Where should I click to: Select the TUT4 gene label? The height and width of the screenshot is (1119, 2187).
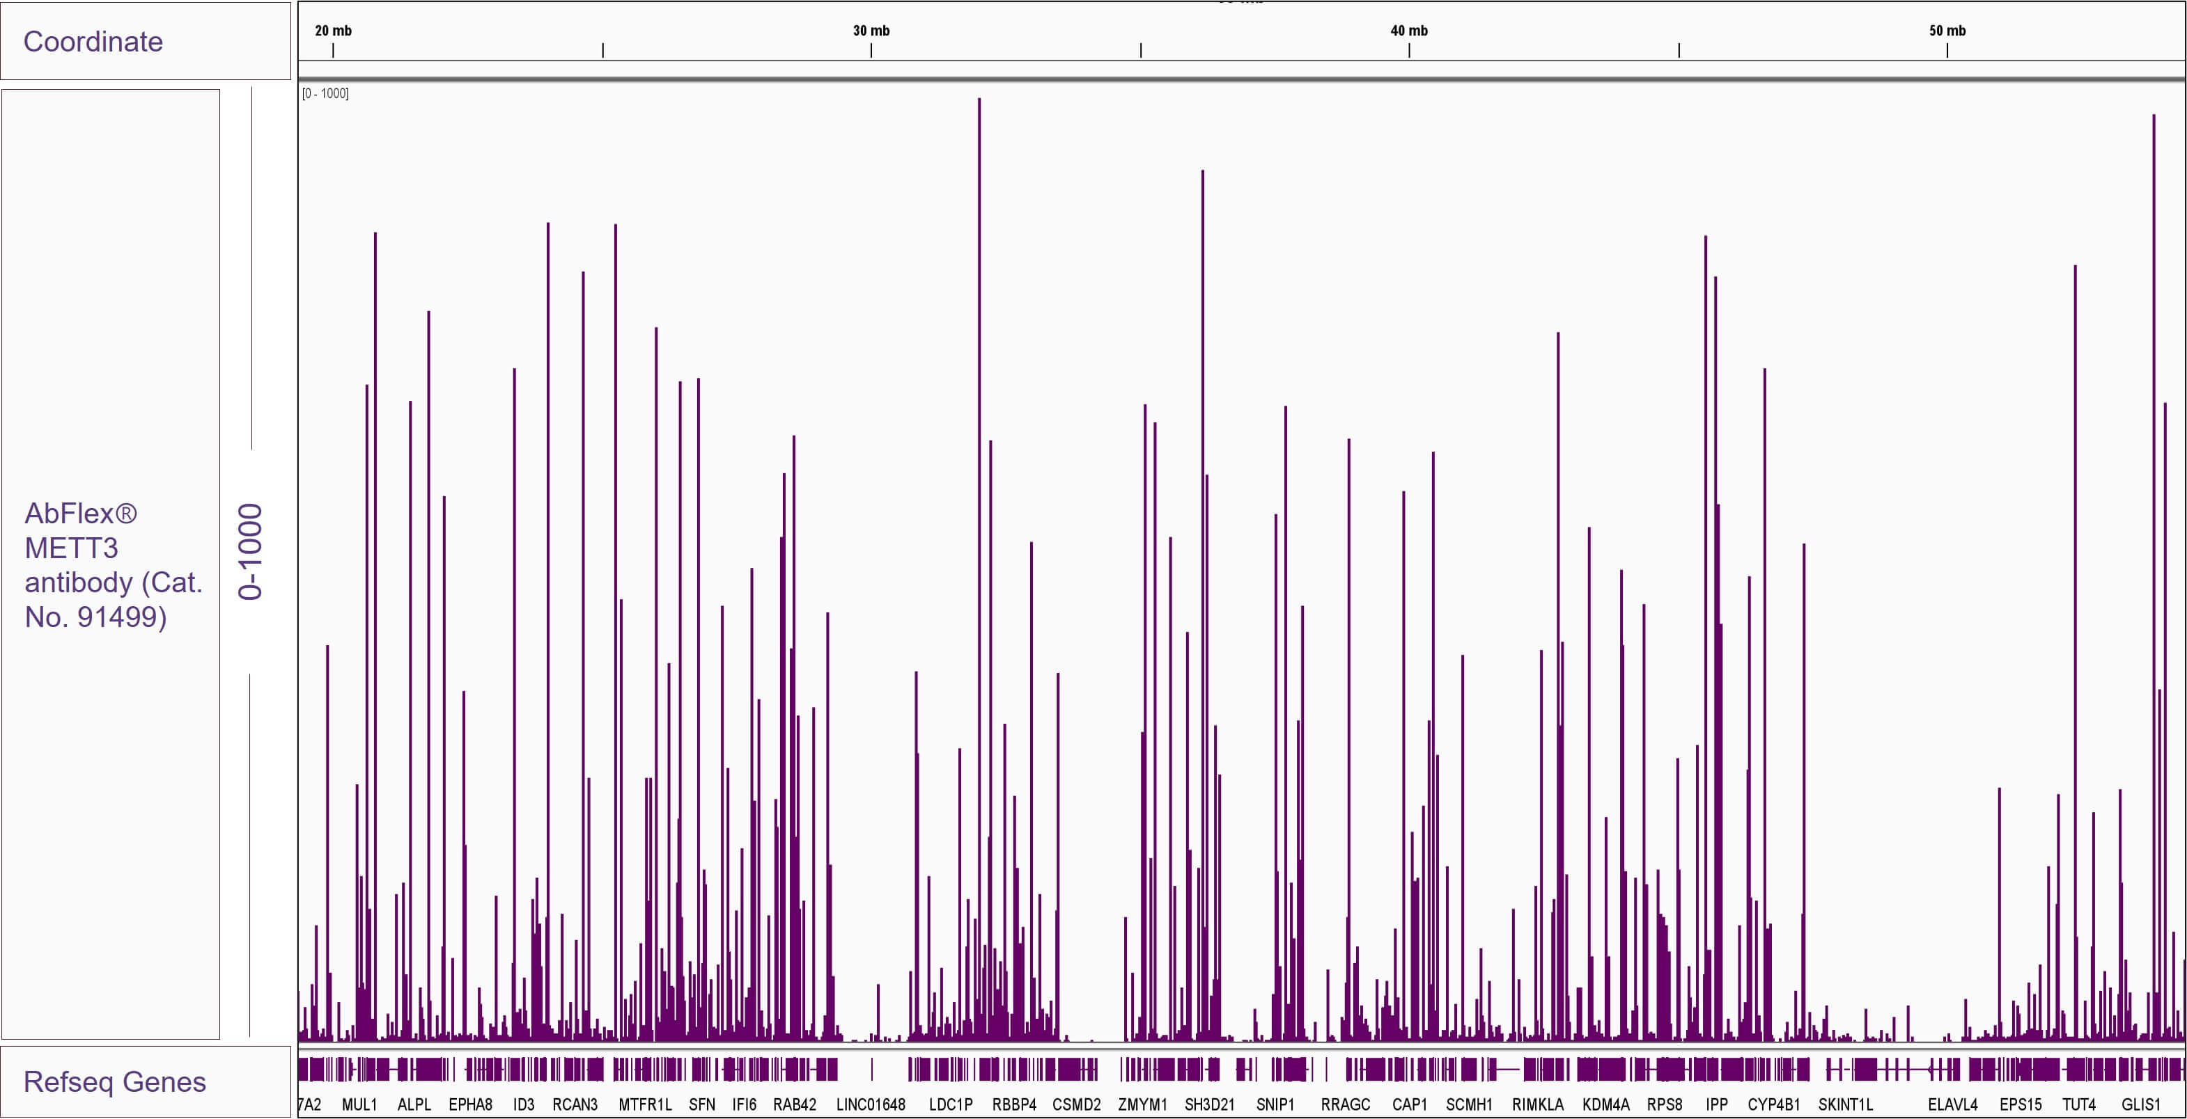point(2079,1104)
